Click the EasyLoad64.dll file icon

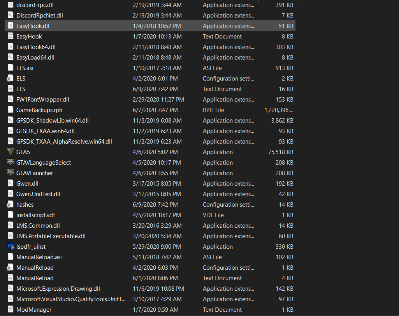click(11, 57)
